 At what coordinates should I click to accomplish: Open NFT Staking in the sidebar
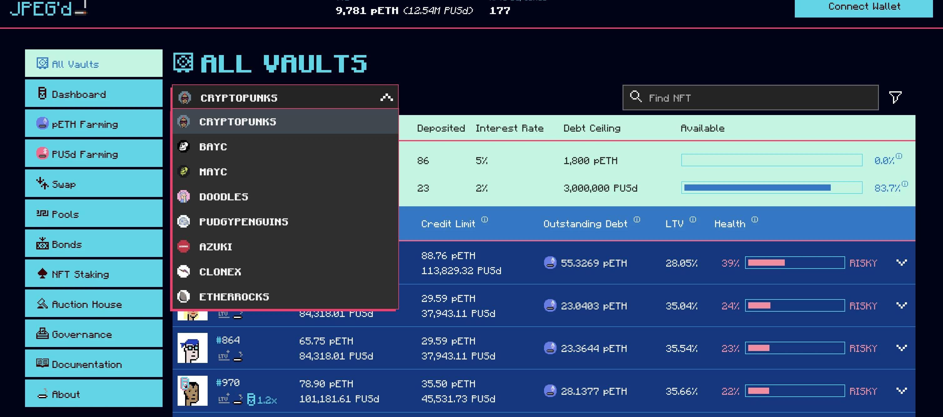tap(94, 274)
